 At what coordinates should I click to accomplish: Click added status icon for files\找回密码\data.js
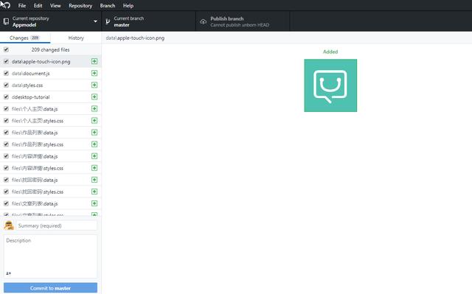point(94,180)
